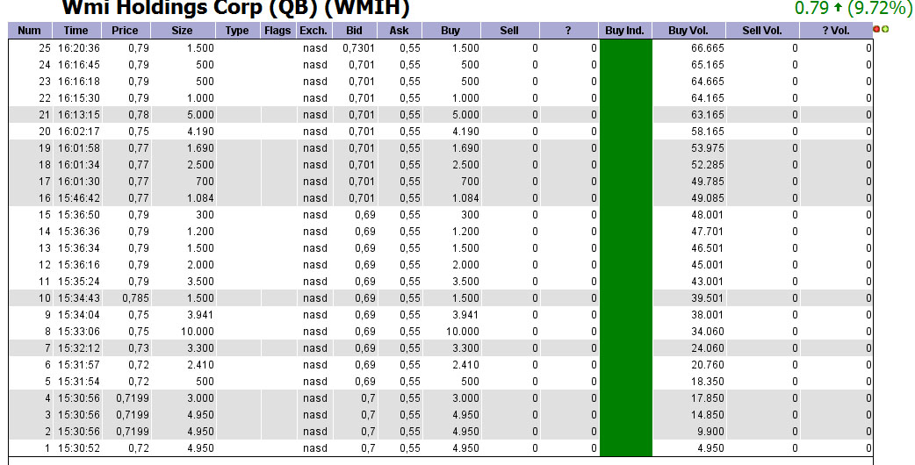915x465 pixels.
Task: Click the ? Vol. column header
Action: [x=836, y=31]
